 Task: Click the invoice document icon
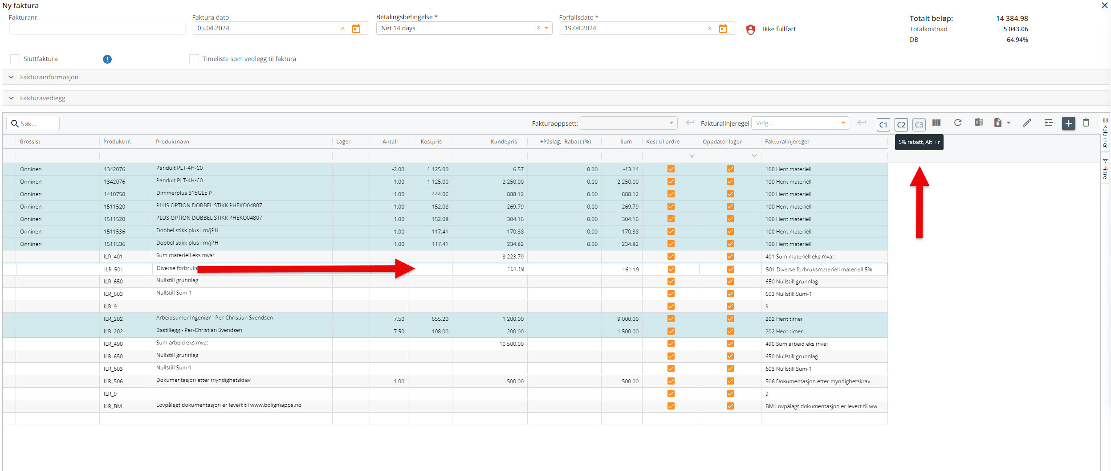[x=997, y=123]
